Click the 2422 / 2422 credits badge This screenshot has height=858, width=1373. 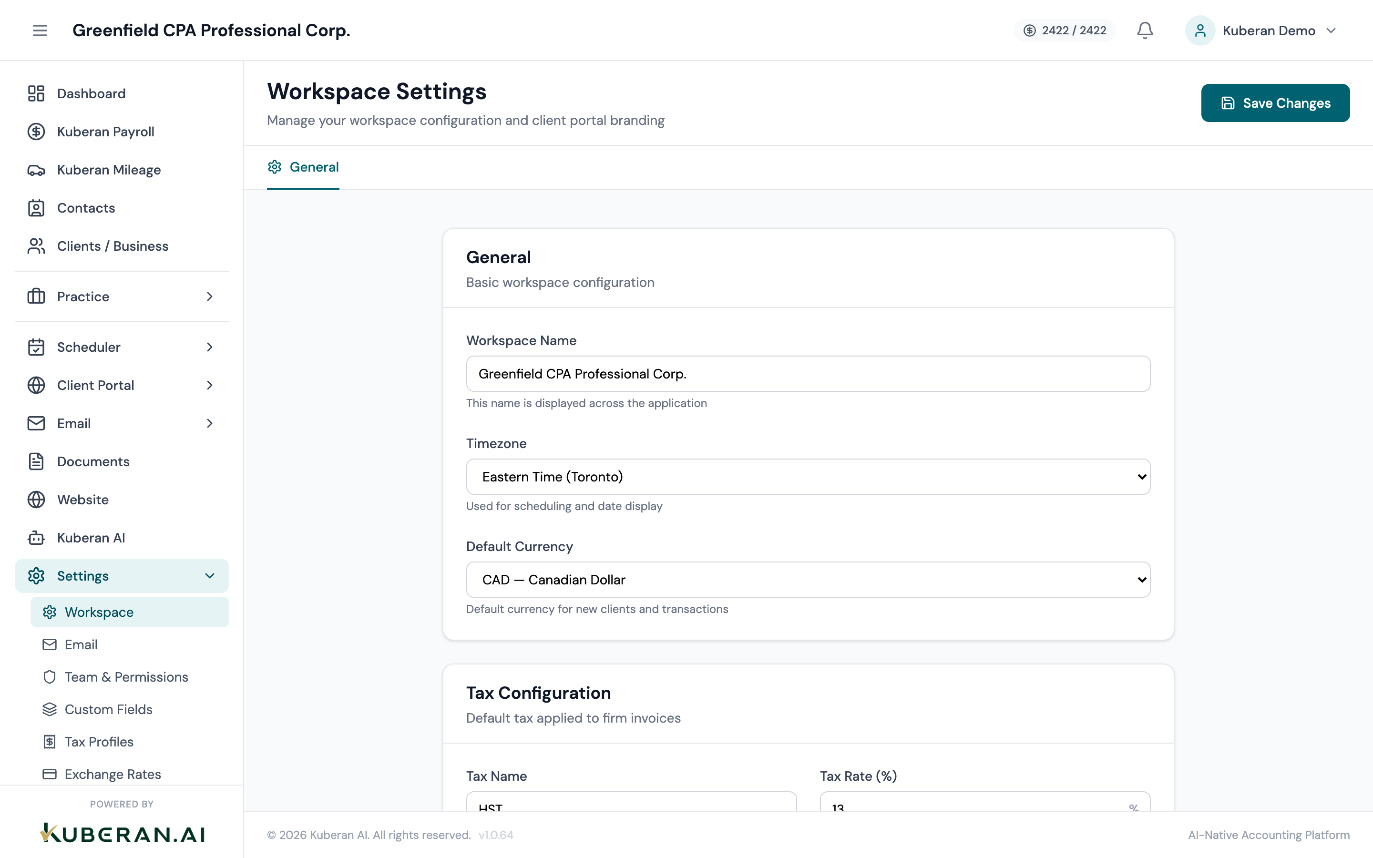tap(1065, 31)
